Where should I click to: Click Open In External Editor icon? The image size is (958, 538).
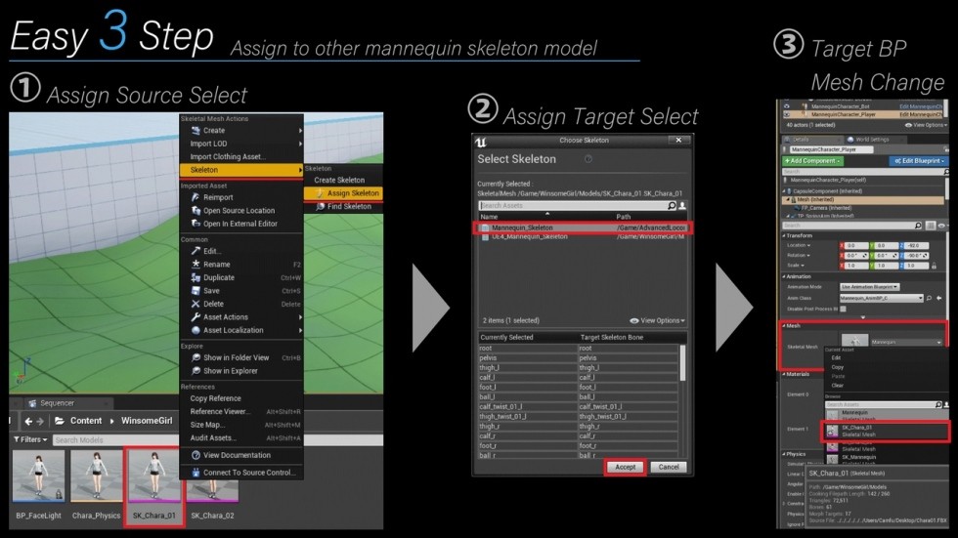pyautogui.click(x=196, y=224)
